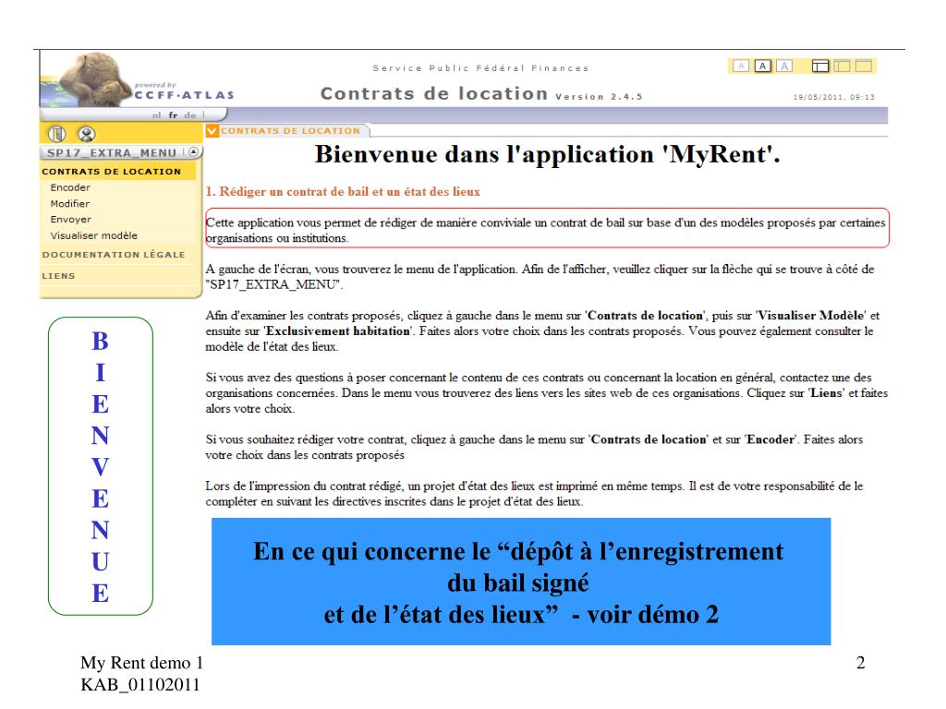
Task: Click bold 'Liens' word in the paragraph
Action: [x=826, y=393]
